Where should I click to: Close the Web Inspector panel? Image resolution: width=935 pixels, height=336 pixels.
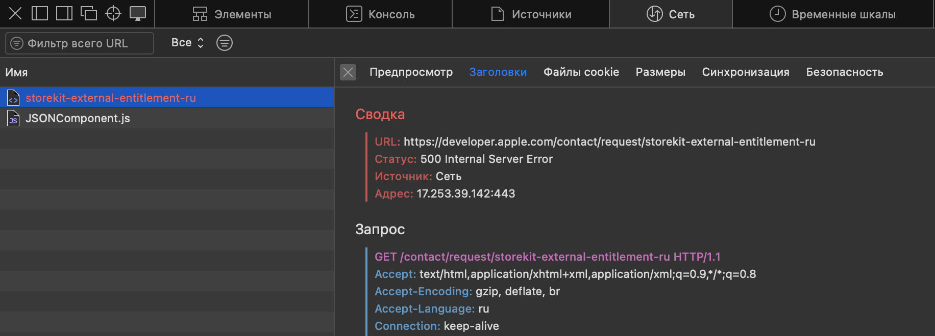[15, 14]
